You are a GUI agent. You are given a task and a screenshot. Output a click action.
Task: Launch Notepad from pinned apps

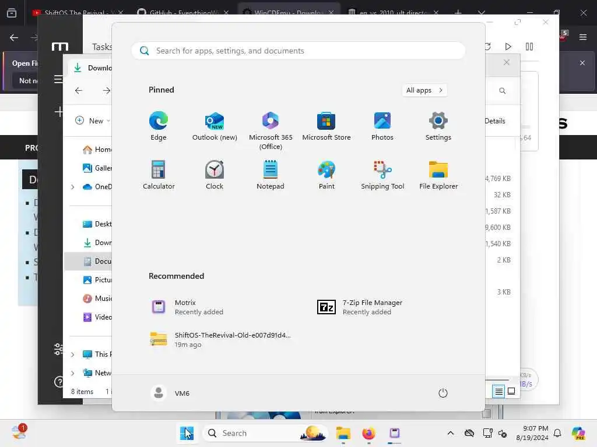271,175
